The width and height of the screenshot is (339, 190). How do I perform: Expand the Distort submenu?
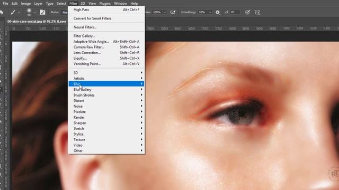pos(106,101)
